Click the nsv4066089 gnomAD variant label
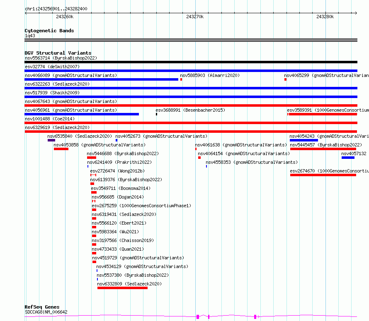The image size is (369, 321). pyautogui.click(x=71, y=75)
